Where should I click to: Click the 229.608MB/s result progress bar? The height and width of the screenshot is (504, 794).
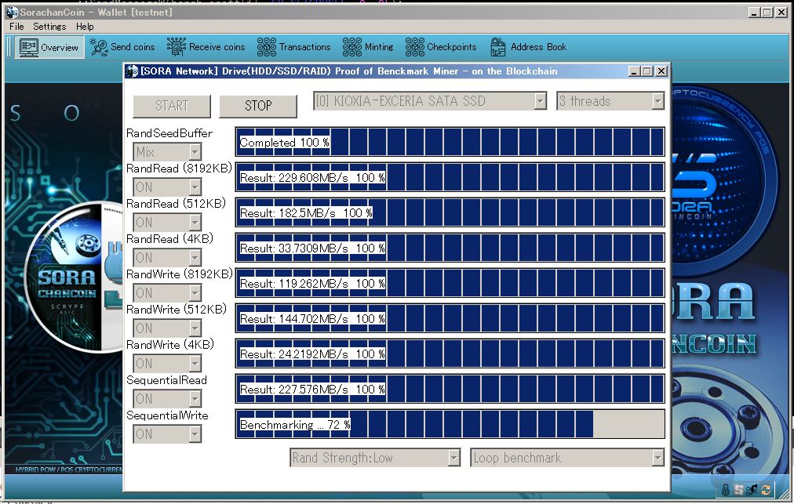click(450, 177)
